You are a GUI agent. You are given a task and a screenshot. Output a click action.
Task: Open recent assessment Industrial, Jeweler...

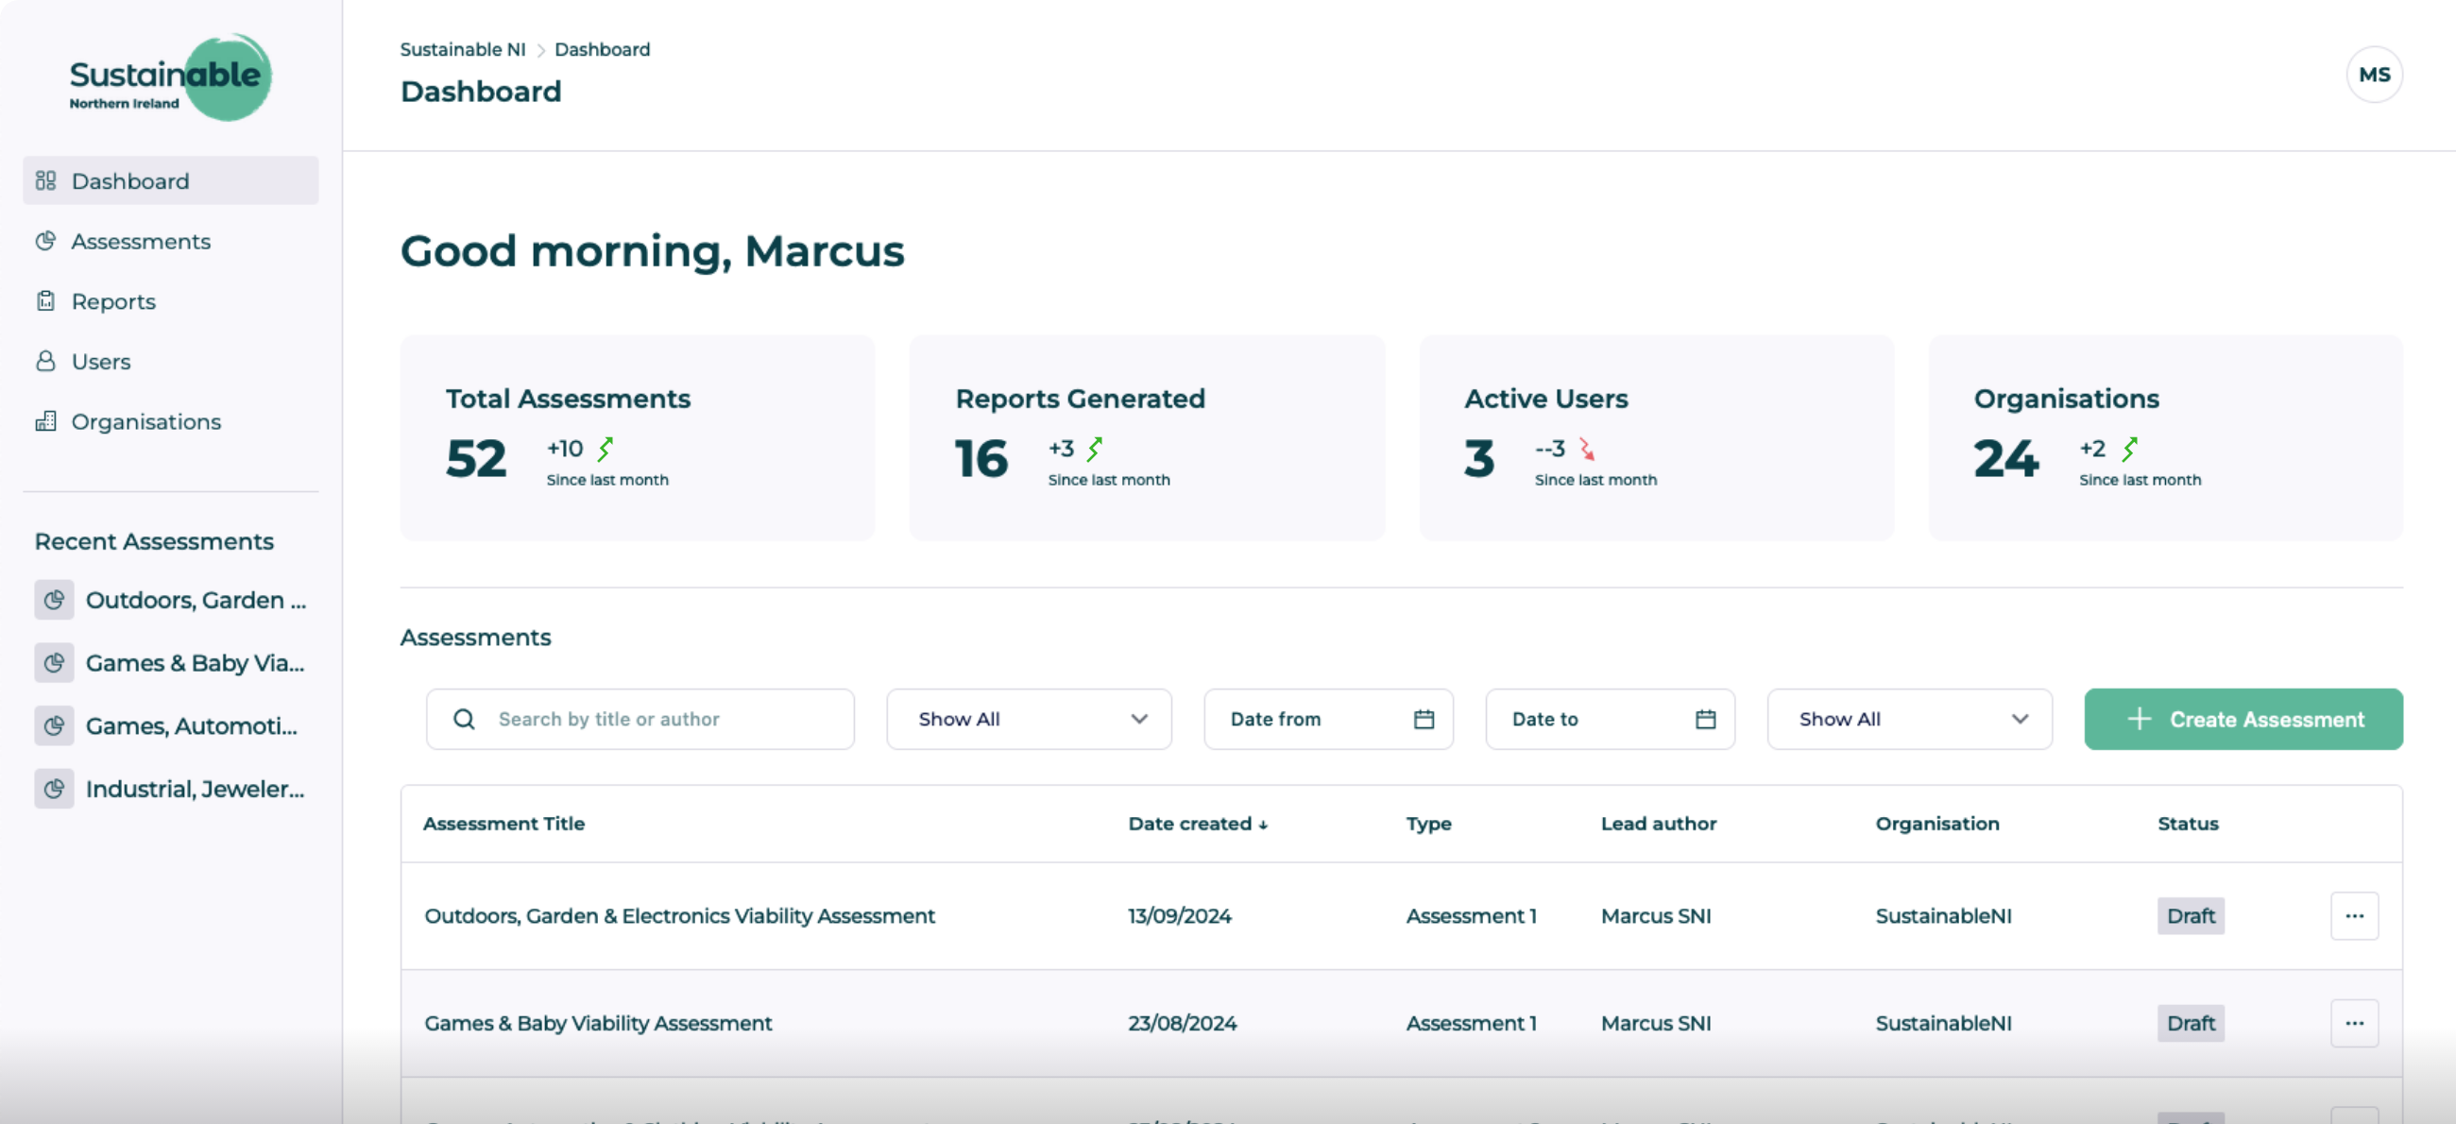pos(195,789)
